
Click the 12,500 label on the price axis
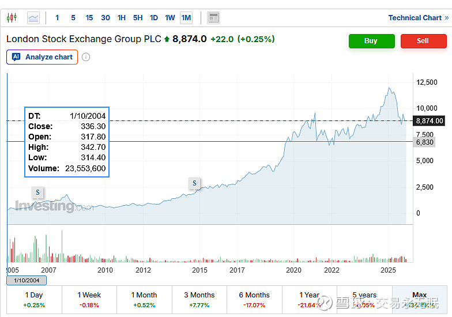point(427,82)
